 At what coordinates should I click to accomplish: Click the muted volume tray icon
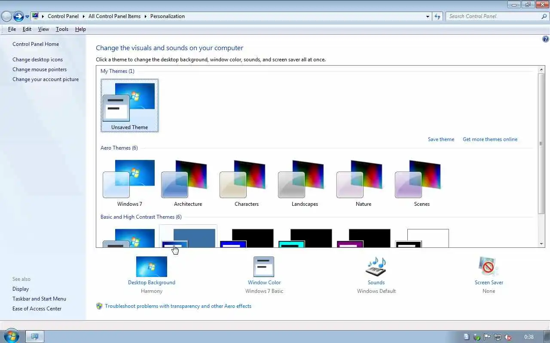[x=508, y=337]
